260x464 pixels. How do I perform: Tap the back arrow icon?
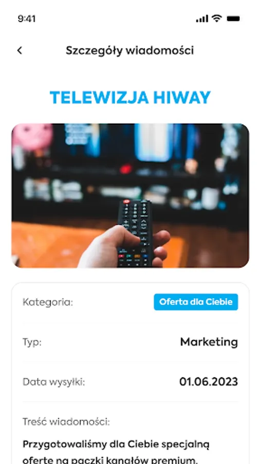point(20,51)
